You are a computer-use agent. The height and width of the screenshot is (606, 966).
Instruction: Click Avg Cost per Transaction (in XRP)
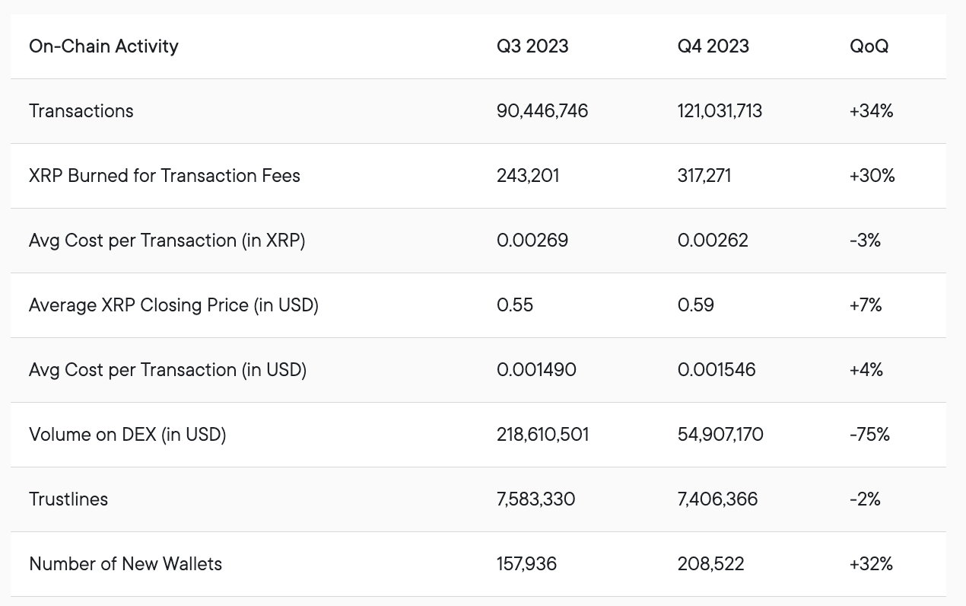[x=167, y=241]
